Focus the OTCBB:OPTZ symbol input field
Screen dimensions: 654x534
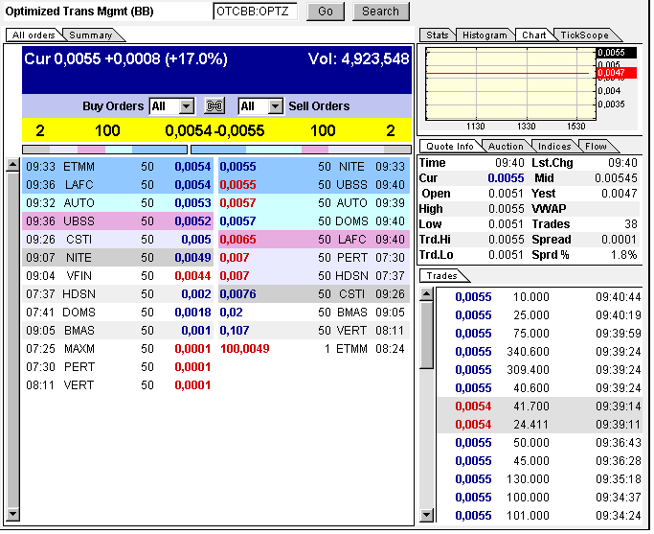click(x=256, y=12)
